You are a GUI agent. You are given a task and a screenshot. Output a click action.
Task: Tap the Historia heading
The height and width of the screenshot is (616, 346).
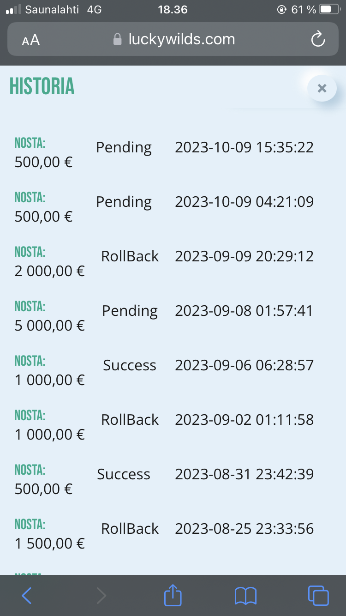pos(42,86)
